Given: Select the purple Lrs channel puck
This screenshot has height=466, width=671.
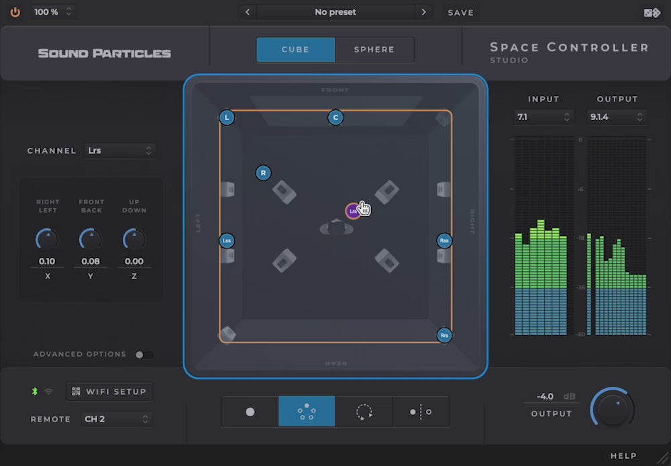Looking at the screenshot, I should [353, 211].
